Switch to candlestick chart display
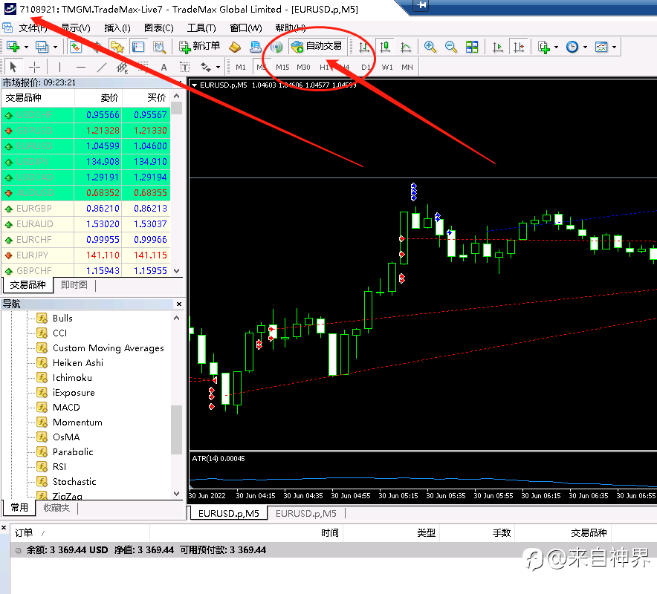The height and width of the screenshot is (594, 657). (x=385, y=47)
